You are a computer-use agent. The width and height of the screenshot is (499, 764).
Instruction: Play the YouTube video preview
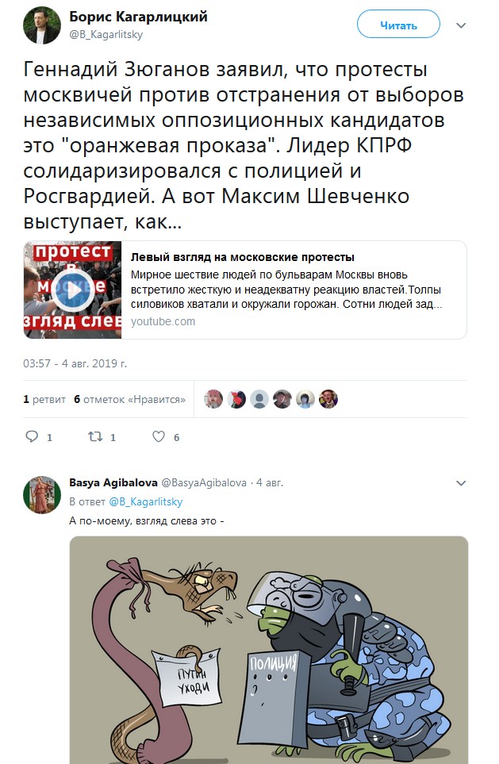click(x=73, y=290)
